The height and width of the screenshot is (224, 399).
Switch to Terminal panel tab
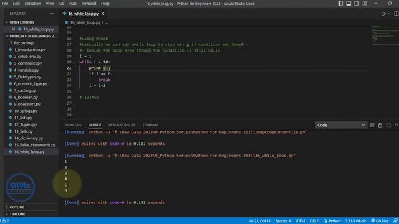pyautogui.click(x=150, y=125)
